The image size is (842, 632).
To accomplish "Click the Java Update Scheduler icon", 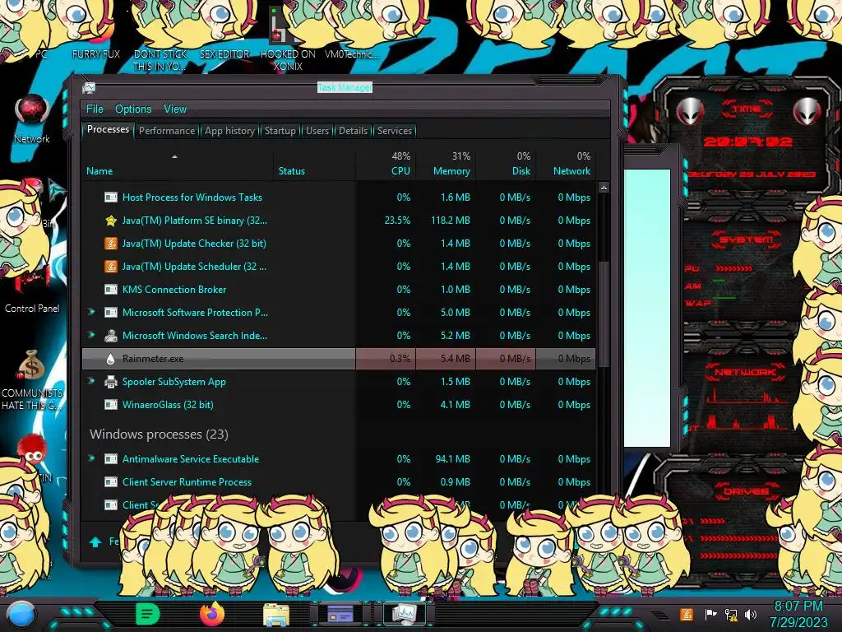I will (111, 267).
